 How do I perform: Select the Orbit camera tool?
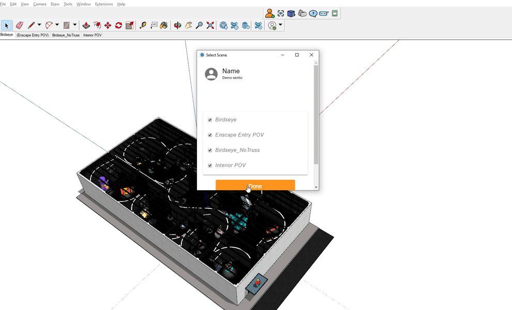177,25
